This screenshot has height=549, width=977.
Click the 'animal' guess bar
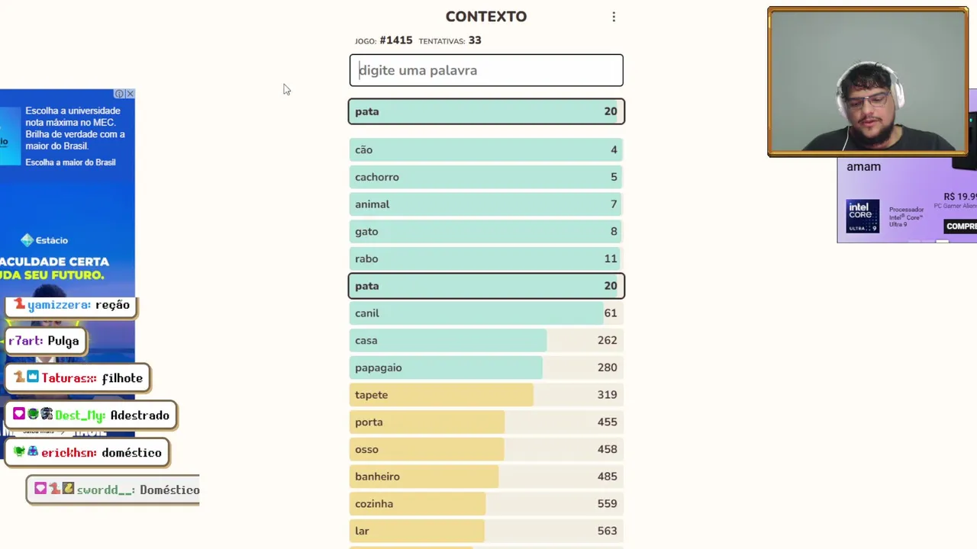click(x=486, y=204)
